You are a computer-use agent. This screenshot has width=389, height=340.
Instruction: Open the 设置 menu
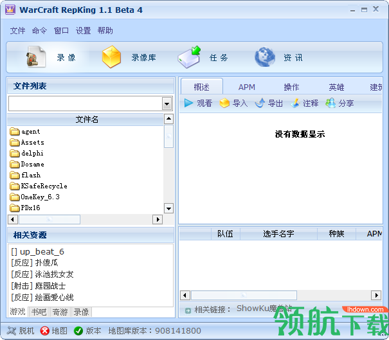(83, 31)
